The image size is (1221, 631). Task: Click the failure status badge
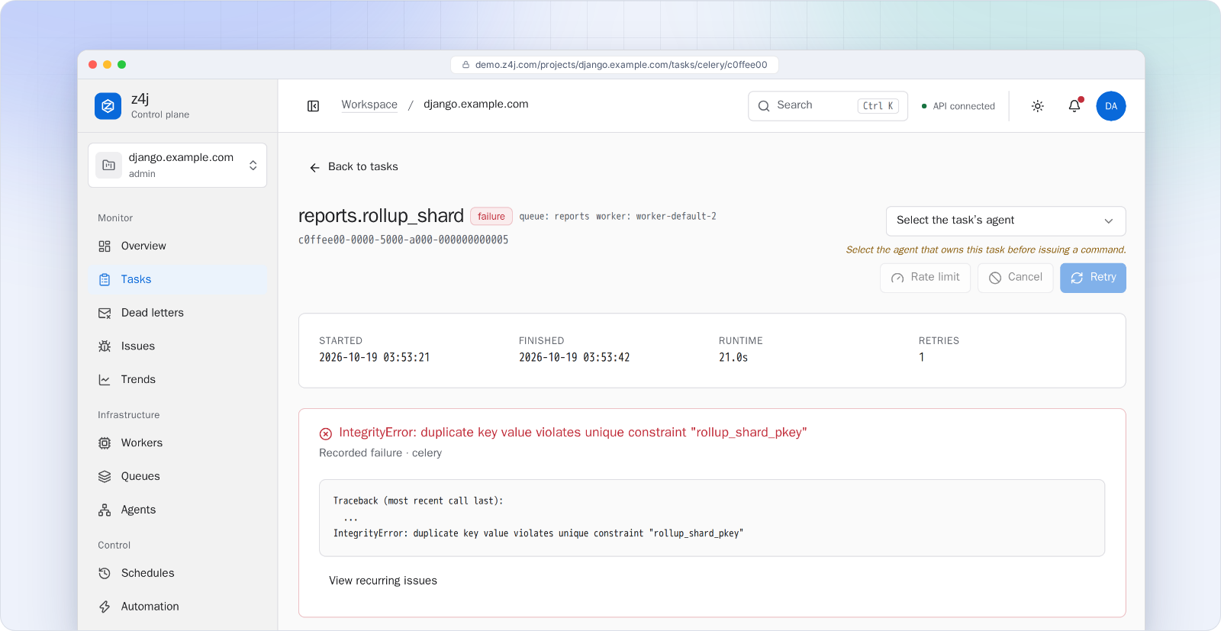click(x=491, y=217)
